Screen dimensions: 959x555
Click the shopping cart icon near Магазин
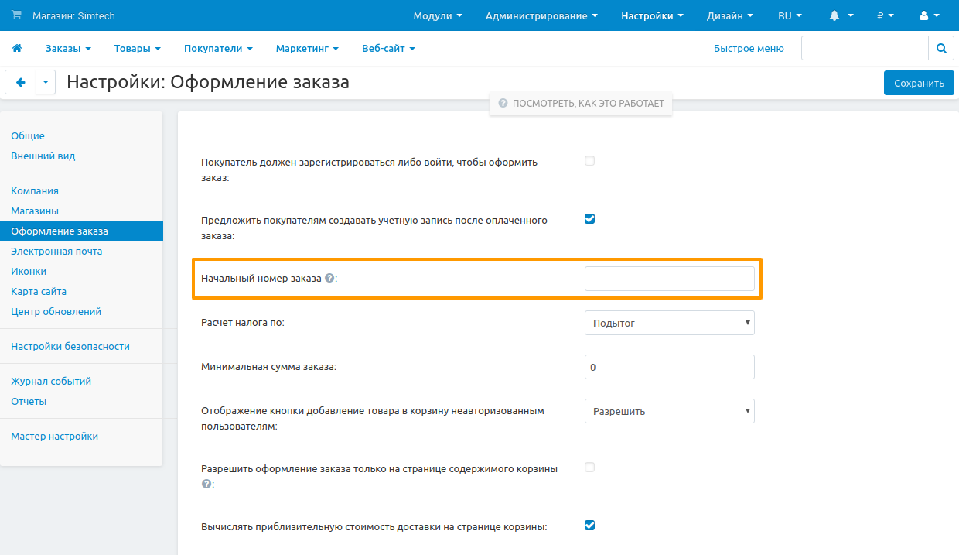pos(17,15)
